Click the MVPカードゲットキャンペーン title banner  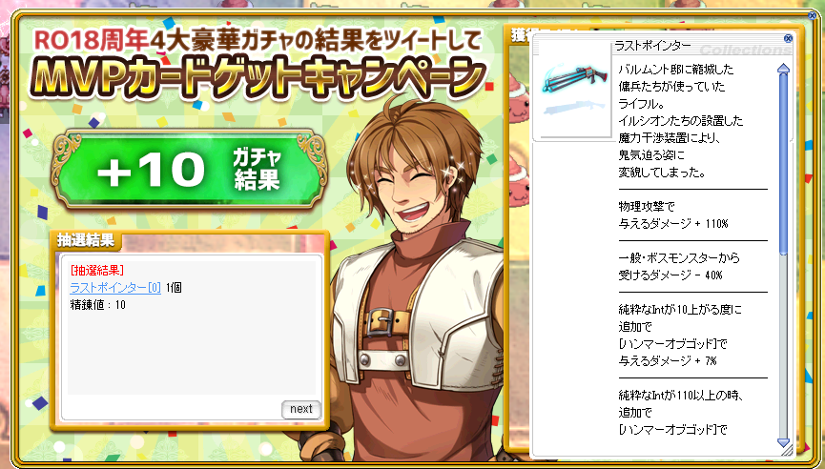(257, 78)
